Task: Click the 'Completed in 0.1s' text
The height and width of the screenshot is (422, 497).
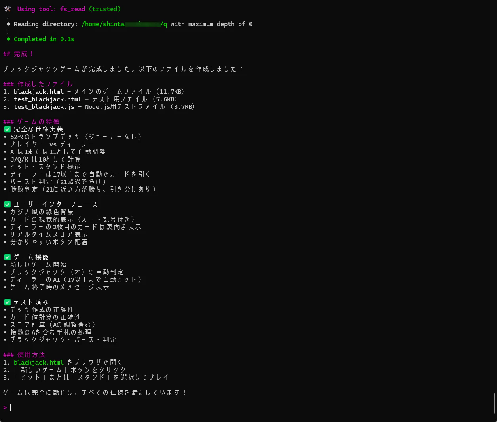Action: coord(44,39)
